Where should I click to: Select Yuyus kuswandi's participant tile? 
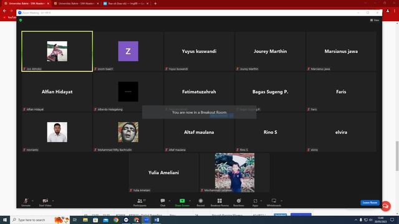point(199,51)
